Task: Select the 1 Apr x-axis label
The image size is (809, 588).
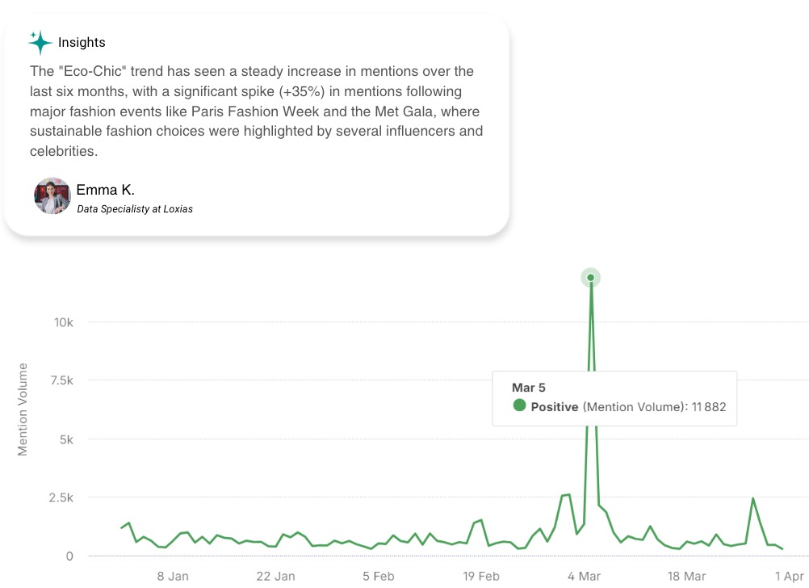Action: click(x=789, y=576)
